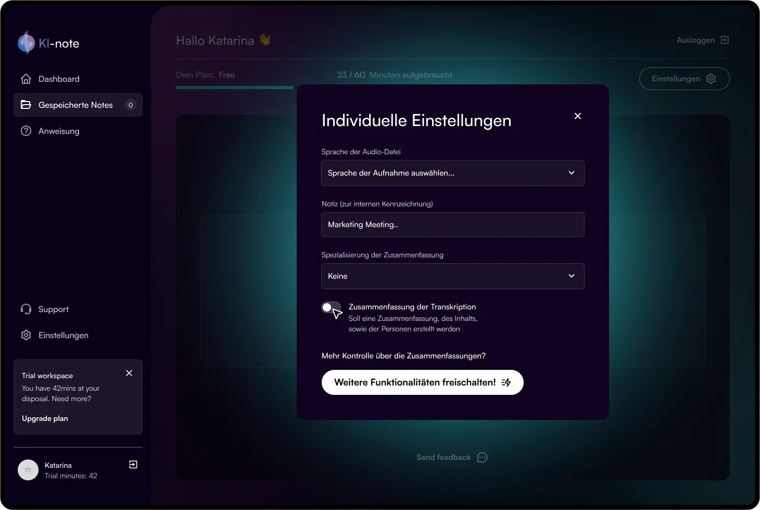Click Weitere Funktionalitäten freischalten button
Image resolution: width=760 pixels, height=510 pixels.
pos(423,382)
